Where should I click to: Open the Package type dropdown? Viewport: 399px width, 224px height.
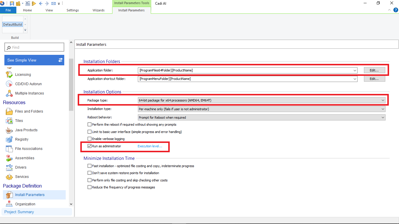(x=383, y=100)
